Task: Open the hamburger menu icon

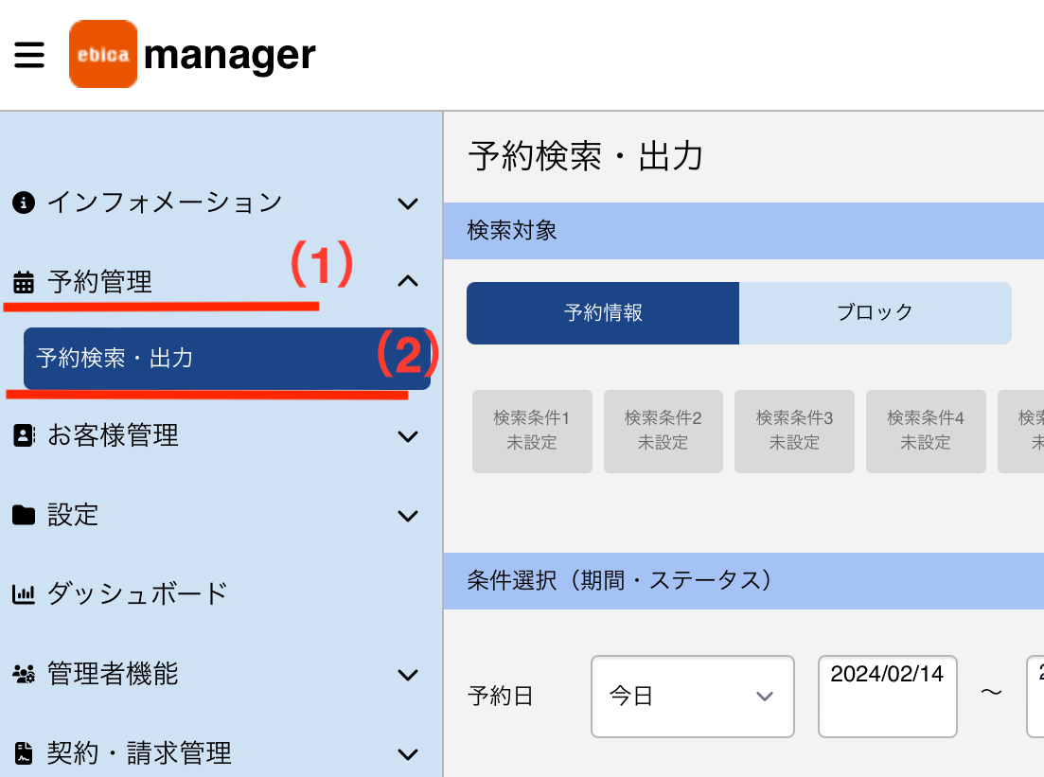Action: coord(29,55)
